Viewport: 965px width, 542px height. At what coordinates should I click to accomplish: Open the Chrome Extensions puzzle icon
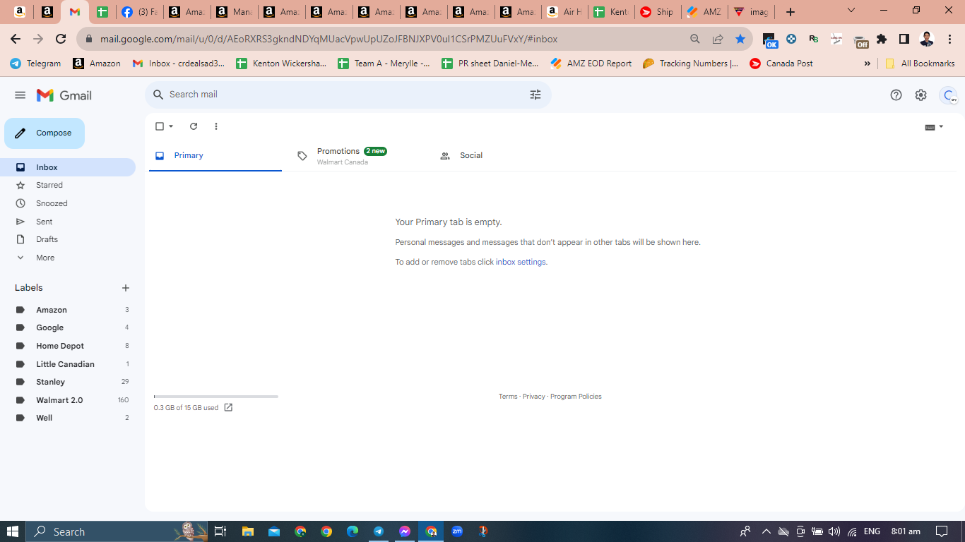pos(882,39)
